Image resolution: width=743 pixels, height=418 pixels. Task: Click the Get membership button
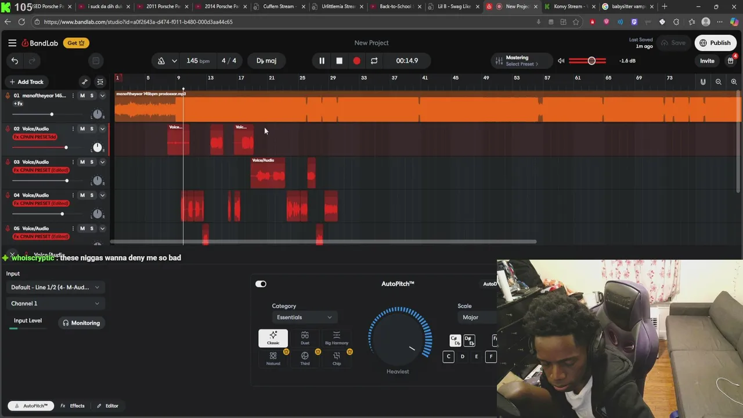[x=76, y=43]
